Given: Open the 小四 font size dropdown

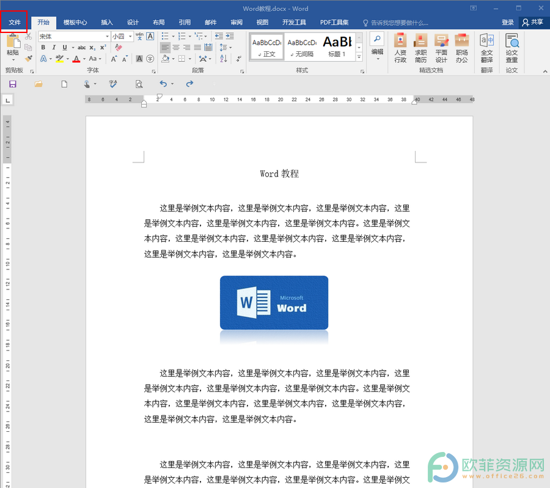Looking at the screenshot, I should (x=131, y=37).
